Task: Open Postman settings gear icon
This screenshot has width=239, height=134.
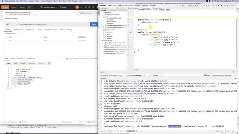Action: [86, 7]
